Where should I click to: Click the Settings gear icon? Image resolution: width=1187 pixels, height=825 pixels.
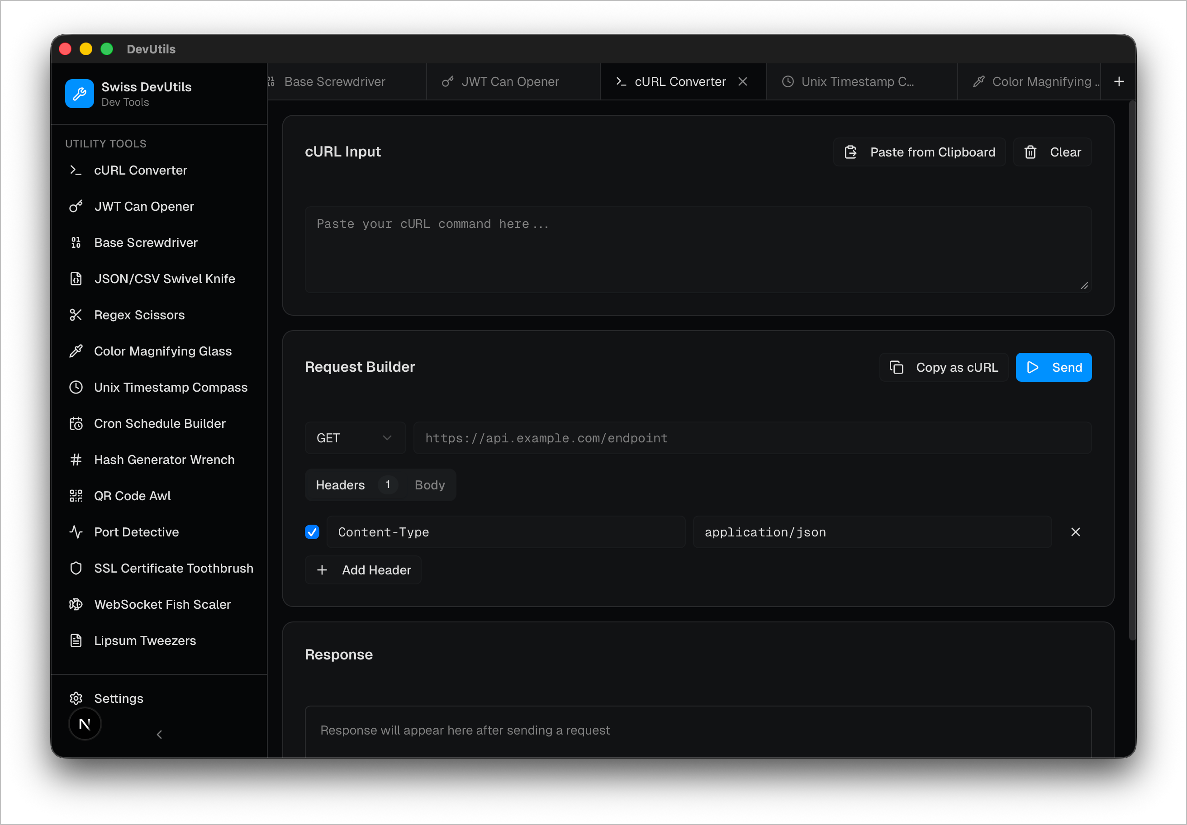point(76,698)
